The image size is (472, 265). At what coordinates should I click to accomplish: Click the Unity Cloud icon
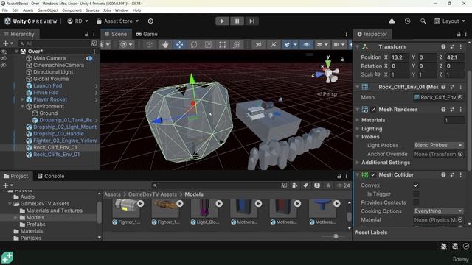click(392, 21)
